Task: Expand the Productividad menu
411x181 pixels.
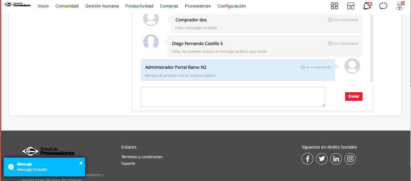Action: [139, 6]
